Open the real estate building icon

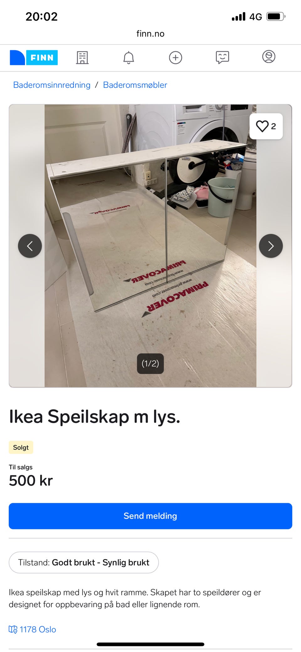[82, 58]
